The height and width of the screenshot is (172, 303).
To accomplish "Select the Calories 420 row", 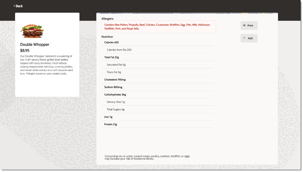I will (158, 42).
